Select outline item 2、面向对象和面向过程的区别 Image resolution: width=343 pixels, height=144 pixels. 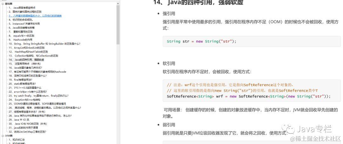(25, 12)
